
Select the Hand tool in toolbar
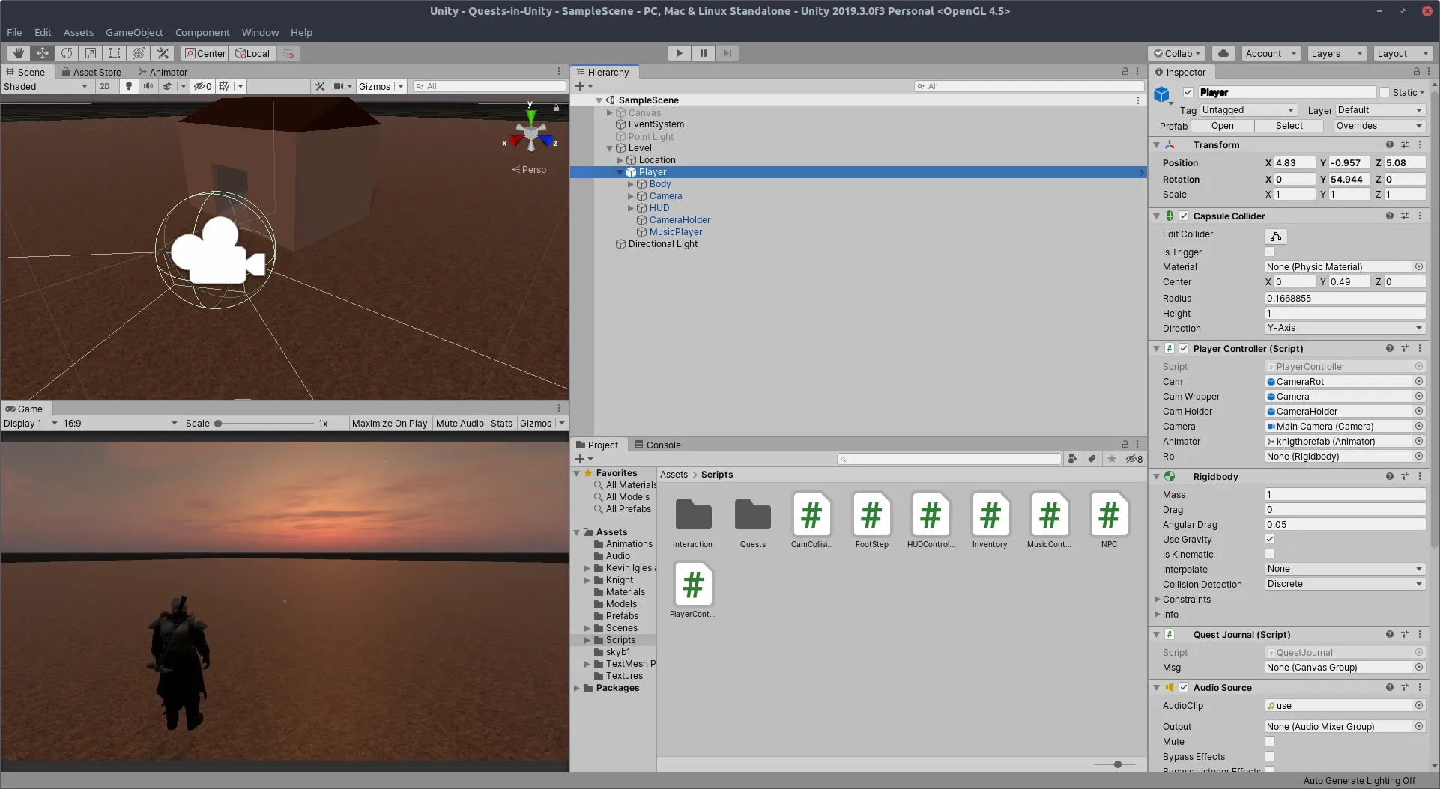click(19, 53)
